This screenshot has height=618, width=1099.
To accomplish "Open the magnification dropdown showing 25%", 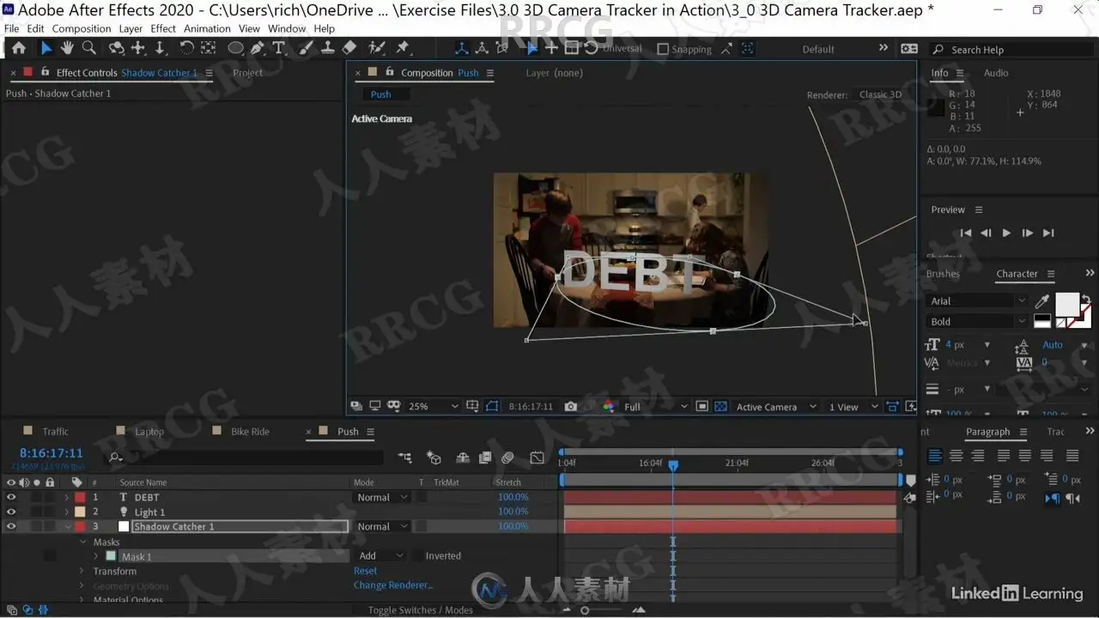I will click(x=433, y=407).
